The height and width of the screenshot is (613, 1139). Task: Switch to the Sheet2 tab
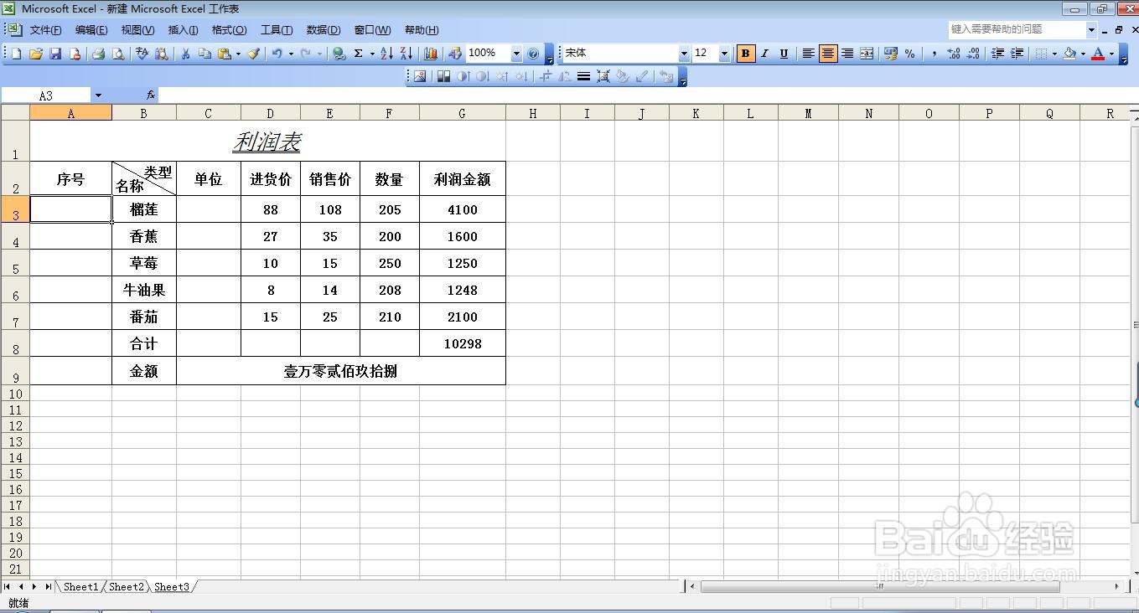click(126, 587)
